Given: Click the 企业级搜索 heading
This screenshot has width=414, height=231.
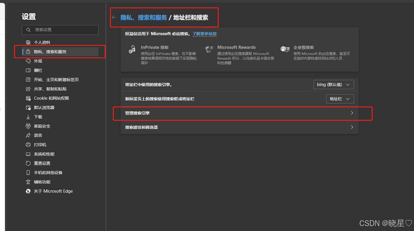Looking at the screenshot, I should pyautogui.click(x=304, y=47).
